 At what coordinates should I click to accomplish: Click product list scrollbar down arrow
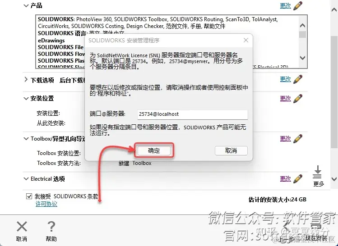click(302, 58)
